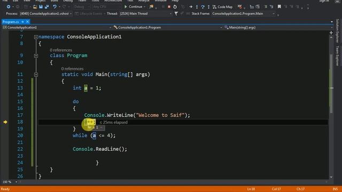Save the file with the Save icon

41,7
